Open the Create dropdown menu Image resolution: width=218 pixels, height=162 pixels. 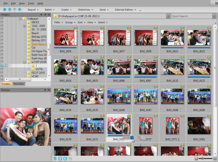click(x=66, y=10)
